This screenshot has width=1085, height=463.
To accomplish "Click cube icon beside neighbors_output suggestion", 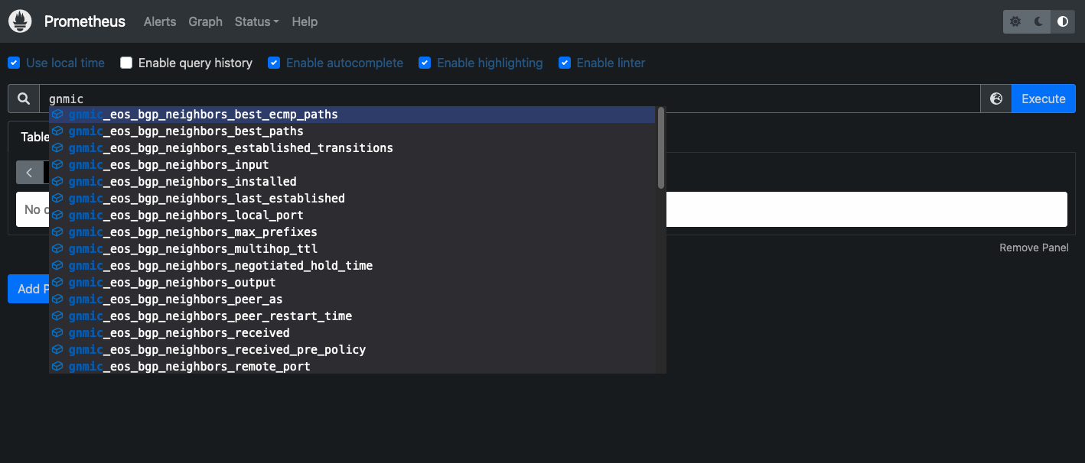I will tap(58, 283).
